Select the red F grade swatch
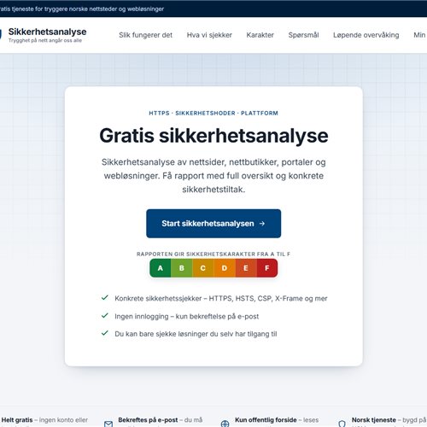 click(x=267, y=268)
